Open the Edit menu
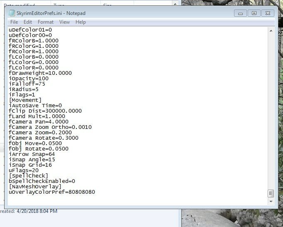This screenshot has height=227, width=283. 28,22
